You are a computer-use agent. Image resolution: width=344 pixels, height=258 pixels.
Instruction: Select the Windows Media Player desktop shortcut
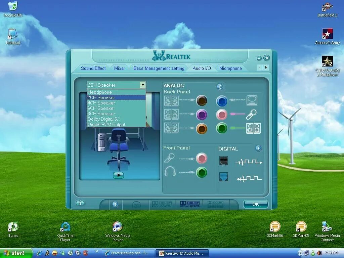tap(118, 232)
